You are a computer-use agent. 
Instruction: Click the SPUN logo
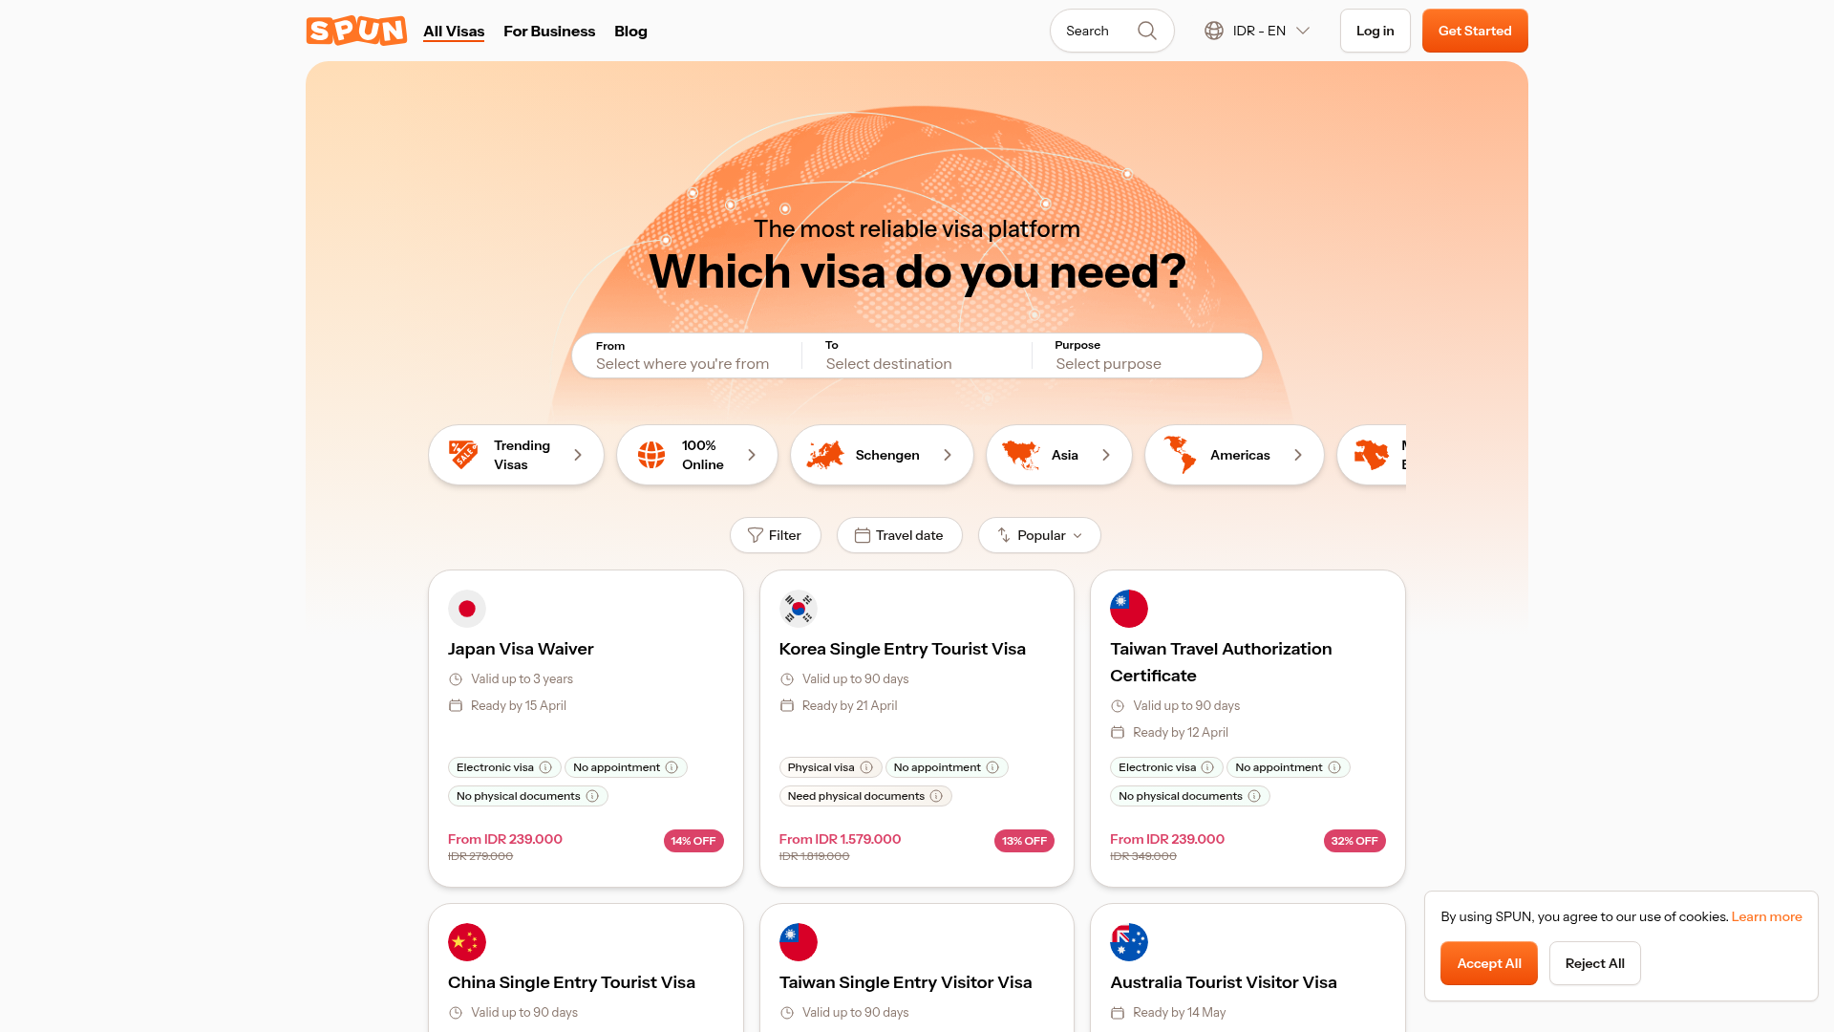coord(356,31)
